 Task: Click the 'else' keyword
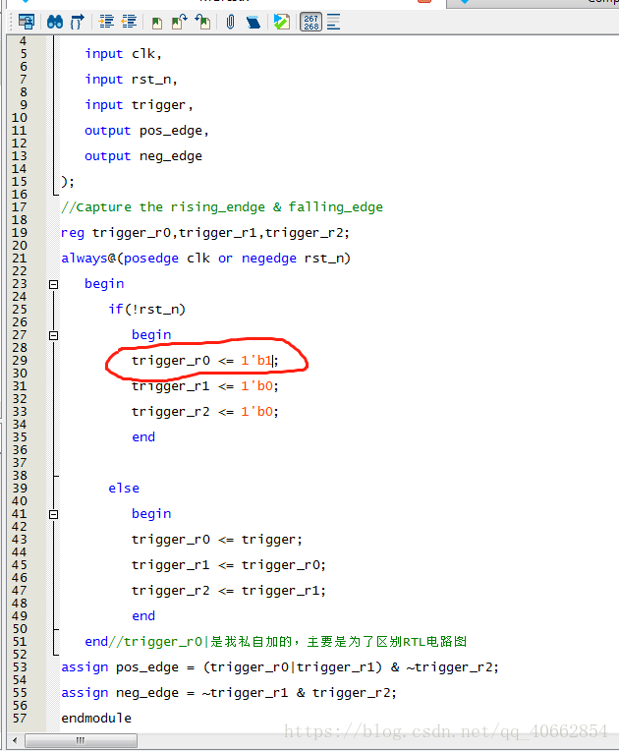[x=124, y=489]
